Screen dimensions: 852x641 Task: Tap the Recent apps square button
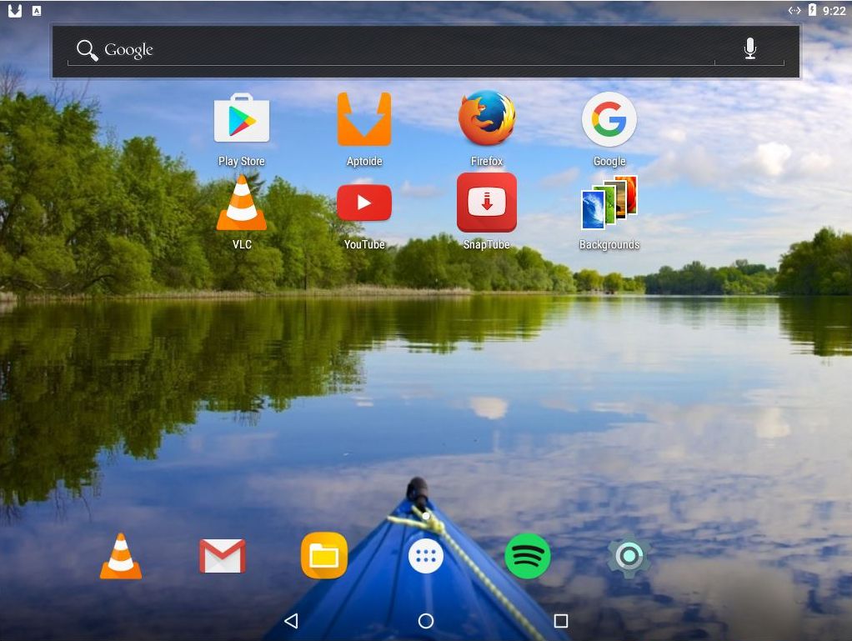[x=561, y=620]
